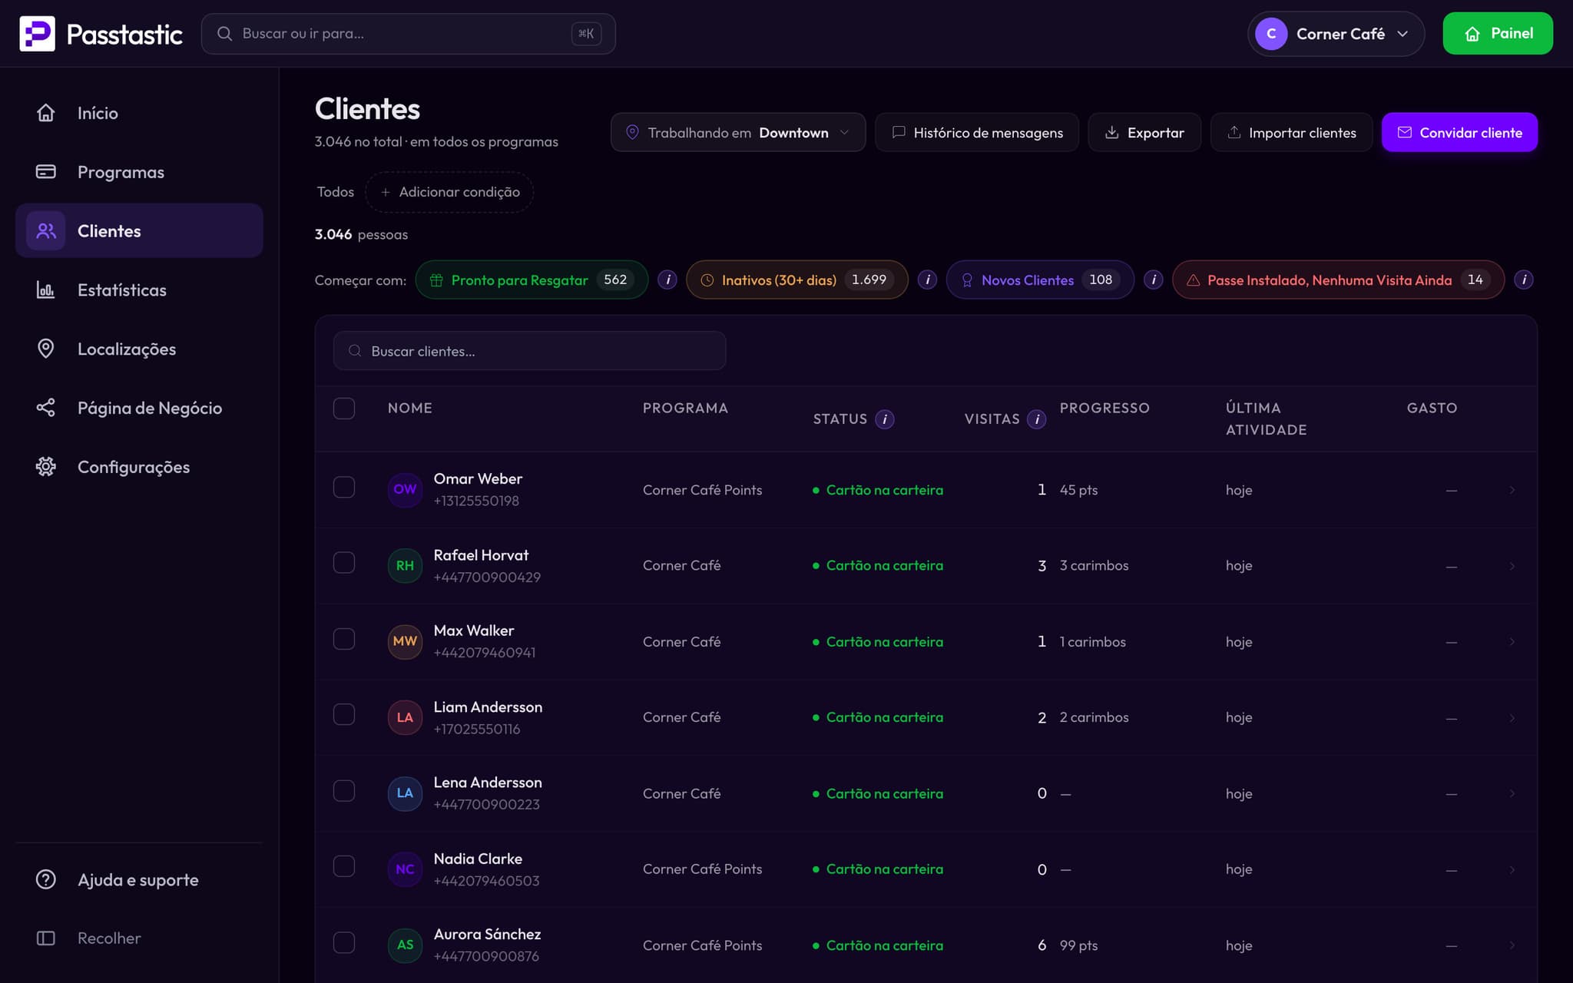Click Adicionar condição filter button
Screen dimensions: 1573x983
[449, 192]
